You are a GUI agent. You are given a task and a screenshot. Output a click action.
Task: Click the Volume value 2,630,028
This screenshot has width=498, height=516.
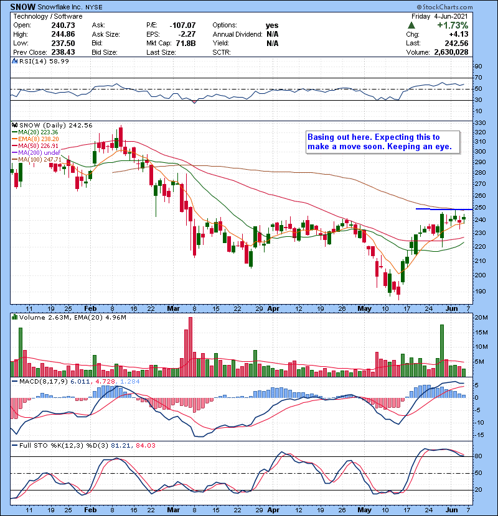point(451,52)
